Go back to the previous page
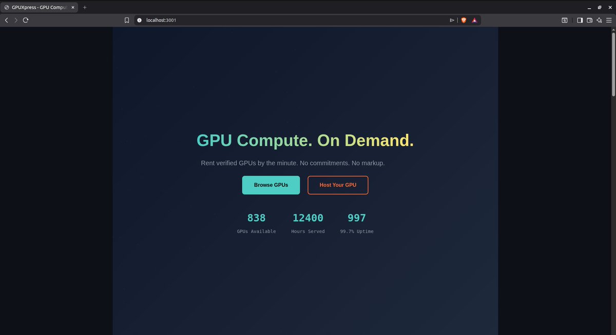Image resolution: width=616 pixels, height=335 pixels. pos(6,20)
